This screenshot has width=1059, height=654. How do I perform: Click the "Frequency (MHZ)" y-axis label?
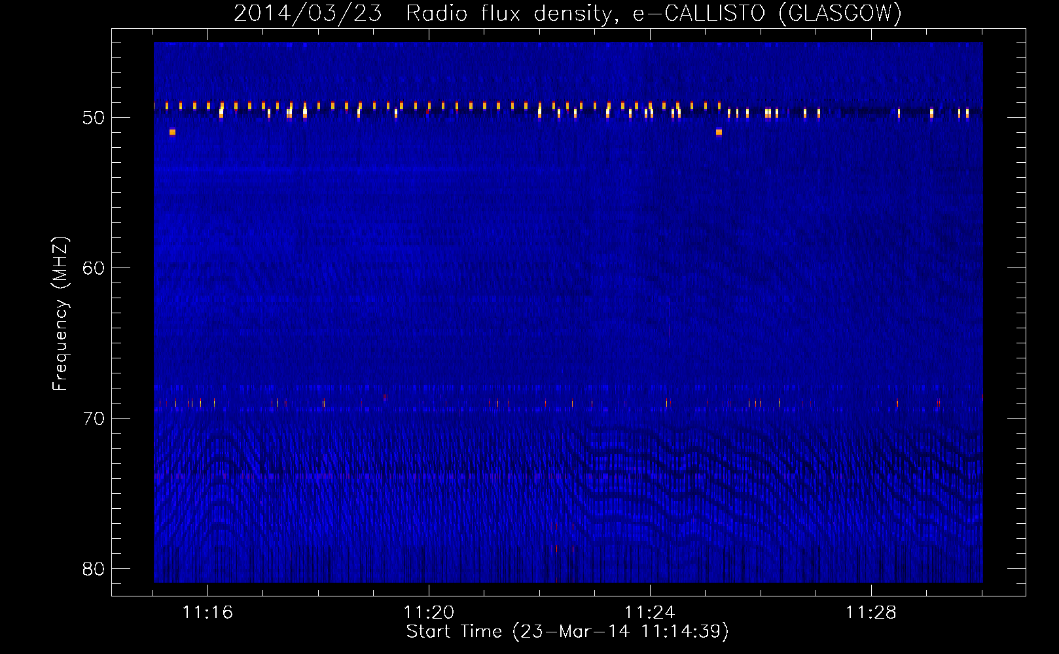[60, 314]
